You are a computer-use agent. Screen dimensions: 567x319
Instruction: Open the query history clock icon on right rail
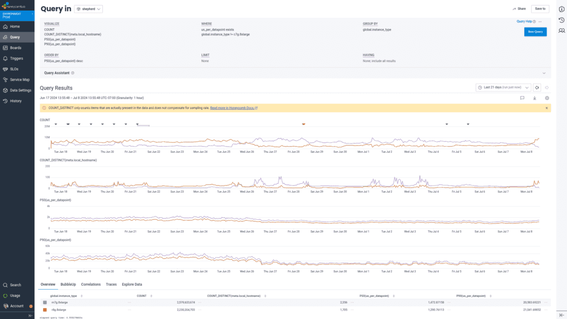561,20
